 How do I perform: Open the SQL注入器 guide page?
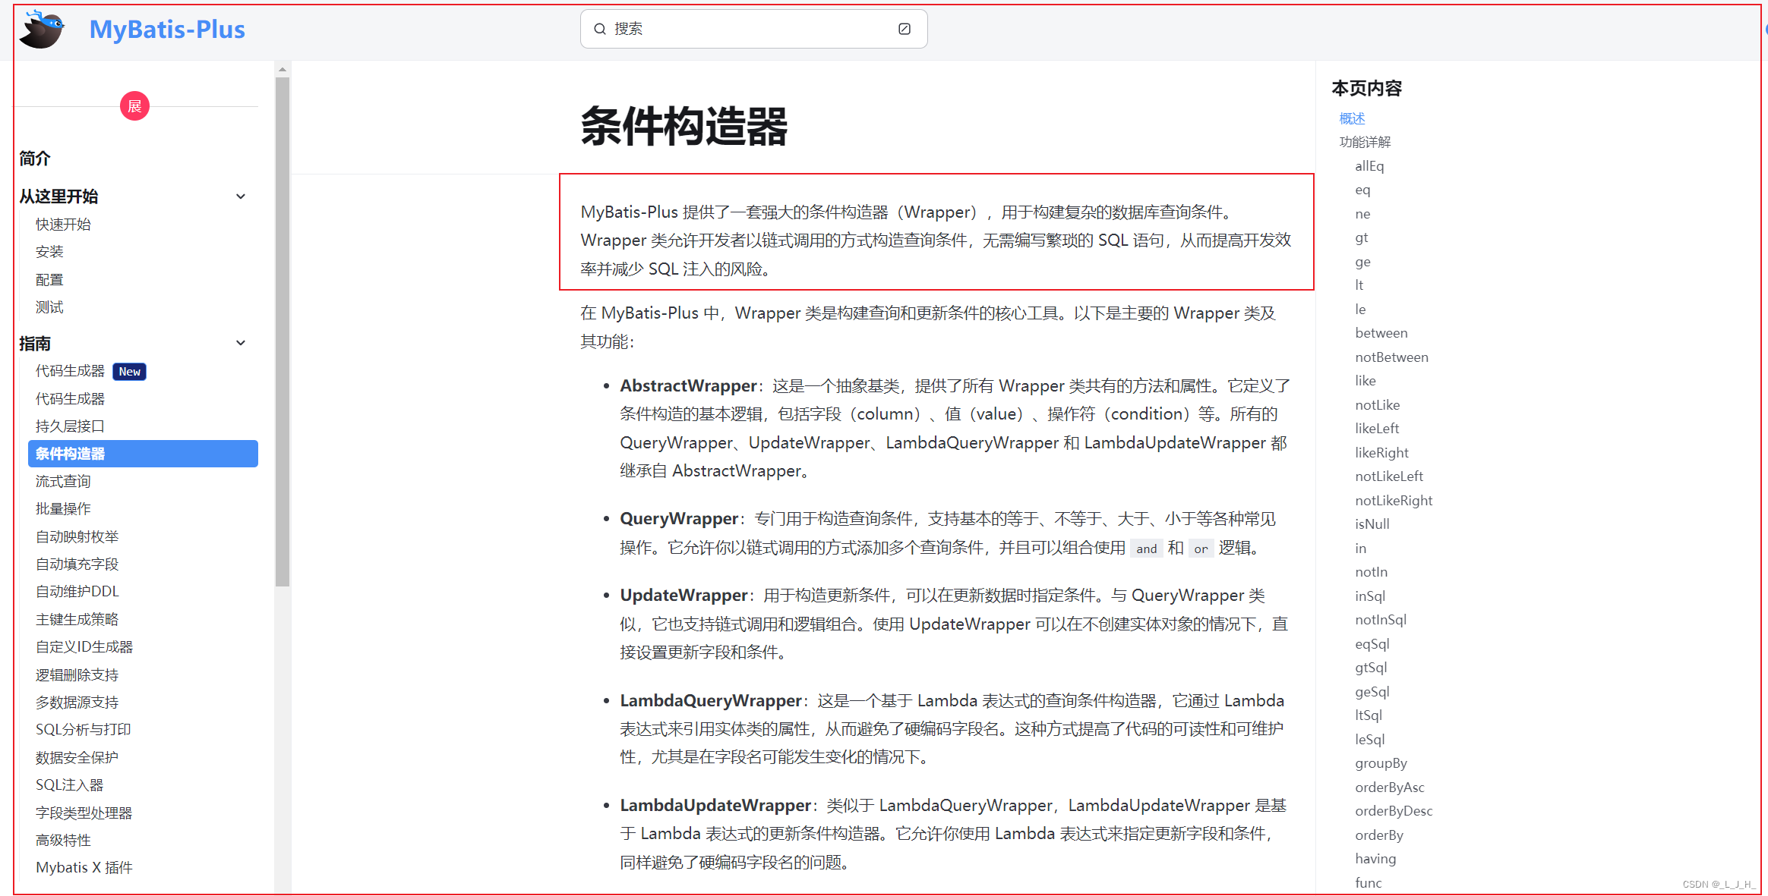(x=69, y=784)
